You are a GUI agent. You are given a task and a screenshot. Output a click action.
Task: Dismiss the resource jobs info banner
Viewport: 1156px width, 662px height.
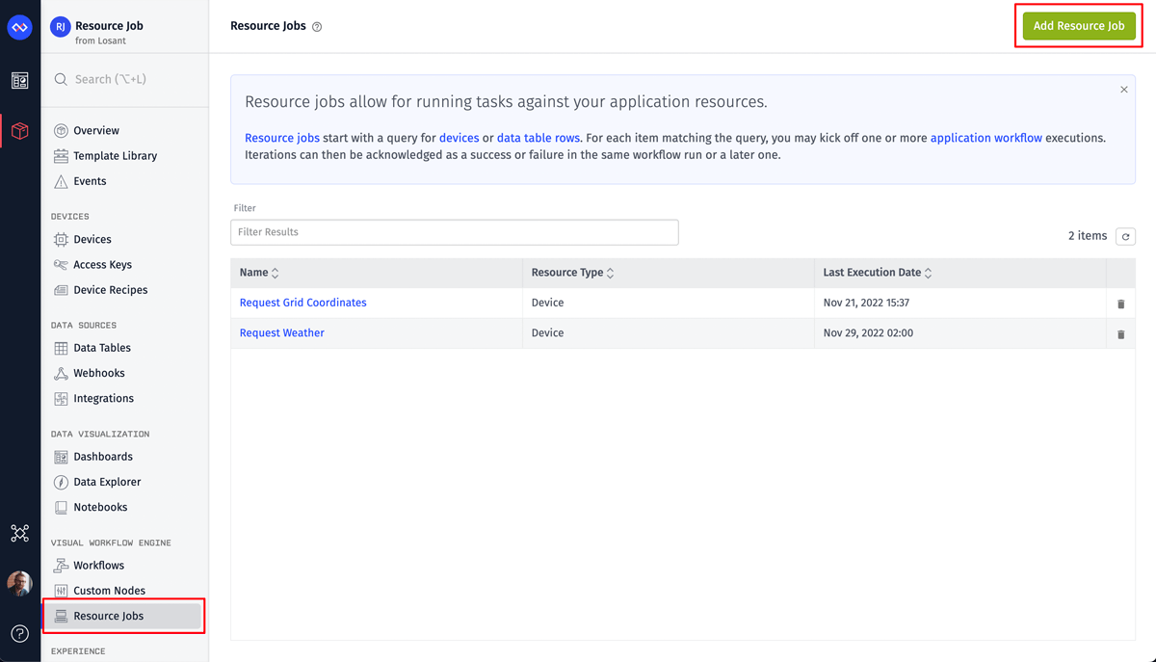tap(1123, 90)
